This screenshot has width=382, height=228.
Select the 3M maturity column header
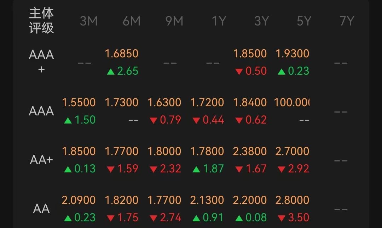pyautogui.click(x=88, y=21)
